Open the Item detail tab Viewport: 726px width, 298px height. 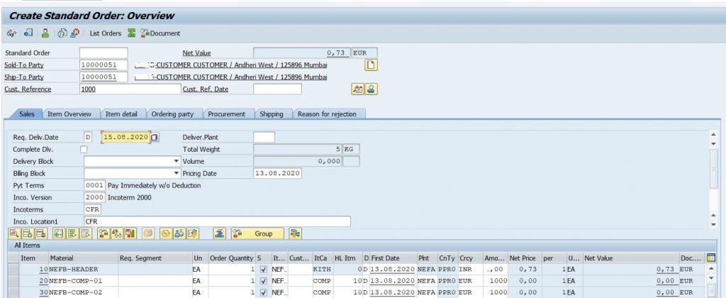click(121, 114)
